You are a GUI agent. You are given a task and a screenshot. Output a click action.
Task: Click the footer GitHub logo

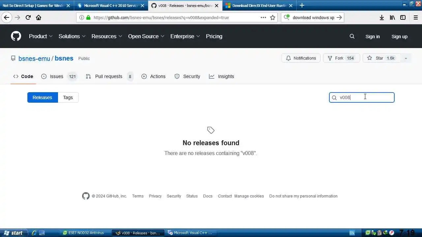[x=86, y=196]
